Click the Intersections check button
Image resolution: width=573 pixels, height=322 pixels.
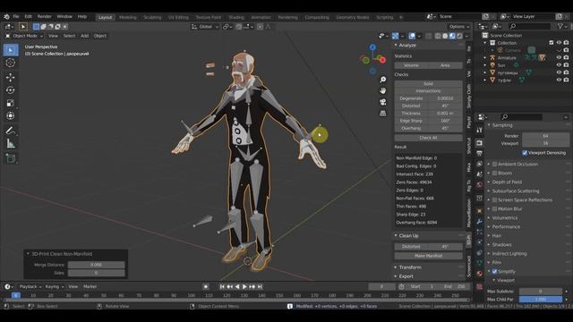428,91
